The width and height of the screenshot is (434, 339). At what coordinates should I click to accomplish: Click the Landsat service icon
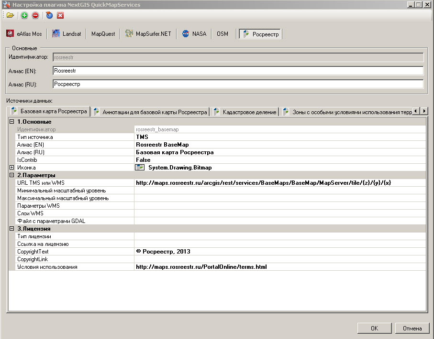pos(56,33)
